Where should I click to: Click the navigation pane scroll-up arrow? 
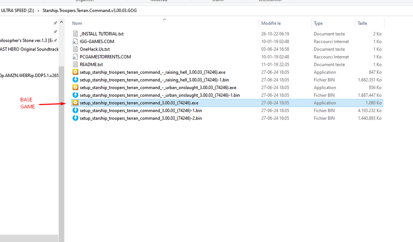[62, 22]
